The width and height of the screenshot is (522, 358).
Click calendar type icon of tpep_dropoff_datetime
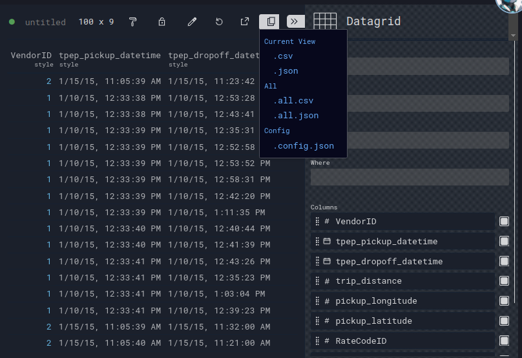[x=328, y=261]
